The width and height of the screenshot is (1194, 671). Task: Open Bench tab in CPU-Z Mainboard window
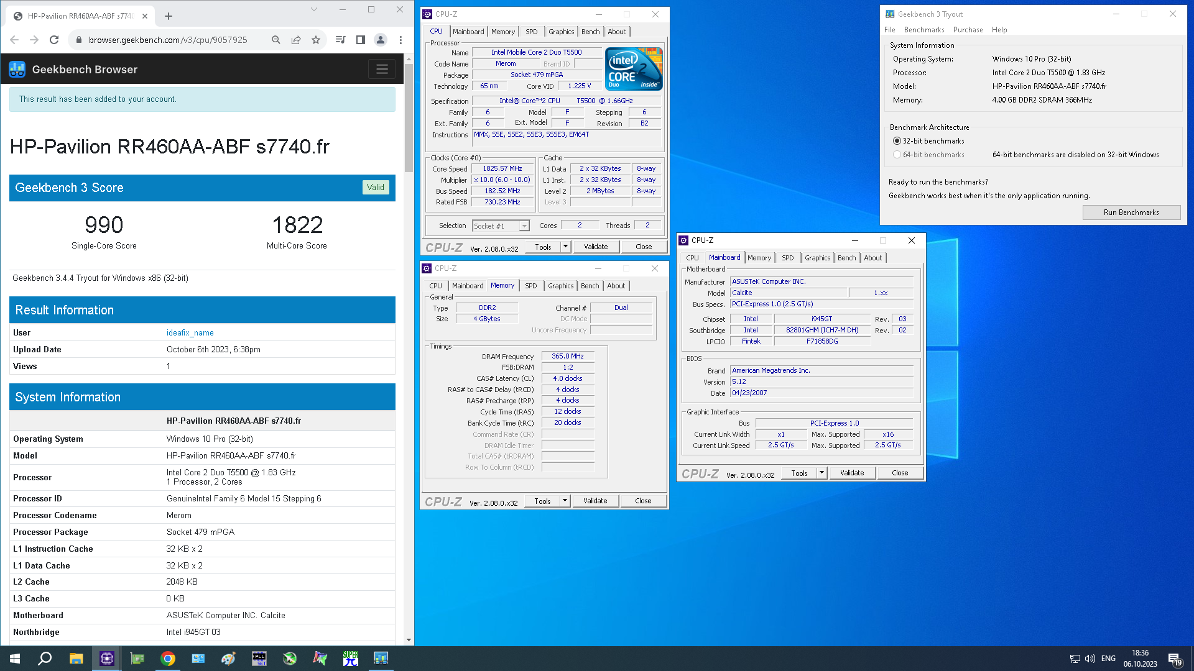(846, 258)
